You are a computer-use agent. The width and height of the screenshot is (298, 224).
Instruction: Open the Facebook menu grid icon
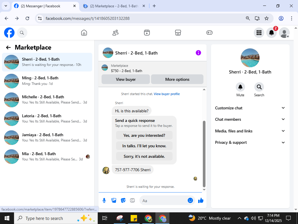point(259,33)
